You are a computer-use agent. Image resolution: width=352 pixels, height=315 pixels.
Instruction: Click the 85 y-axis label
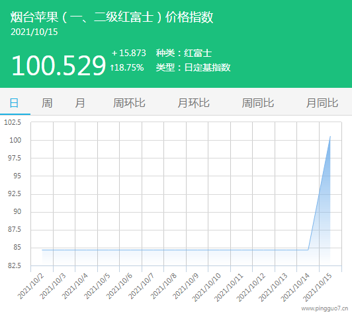pyautogui.click(x=17, y=248)
